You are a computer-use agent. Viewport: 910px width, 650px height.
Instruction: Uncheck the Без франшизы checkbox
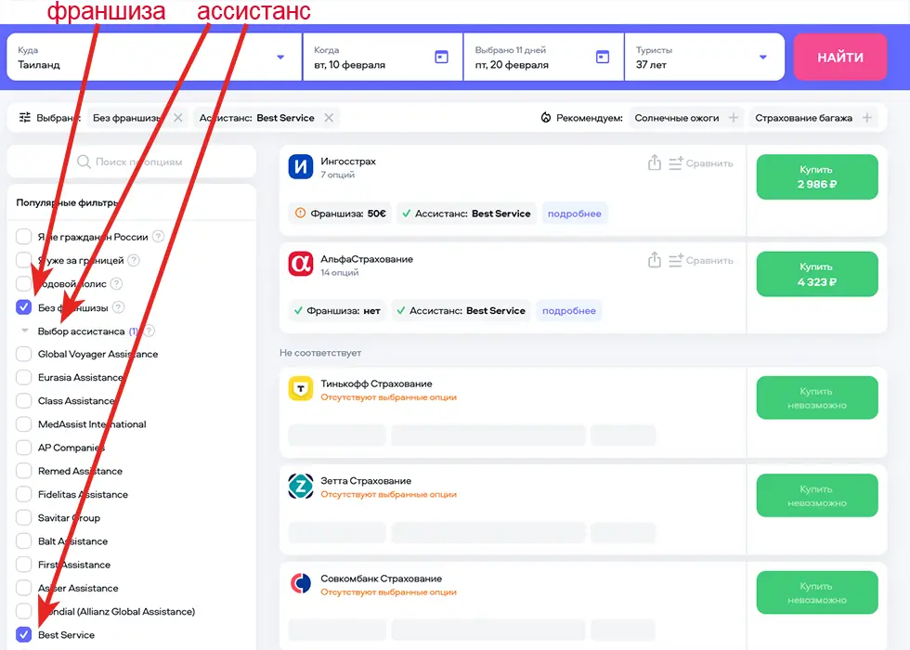pos(24,307)
